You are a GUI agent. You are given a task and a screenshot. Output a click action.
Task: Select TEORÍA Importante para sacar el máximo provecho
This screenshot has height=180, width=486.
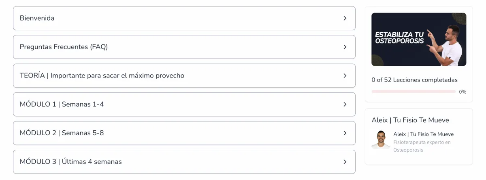tap(102, 75)
